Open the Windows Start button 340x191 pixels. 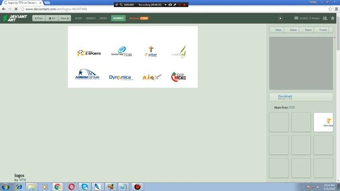click(x=5, y=187)
